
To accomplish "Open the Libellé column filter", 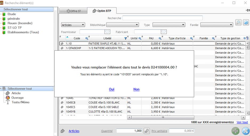I will tap(126, 38).
